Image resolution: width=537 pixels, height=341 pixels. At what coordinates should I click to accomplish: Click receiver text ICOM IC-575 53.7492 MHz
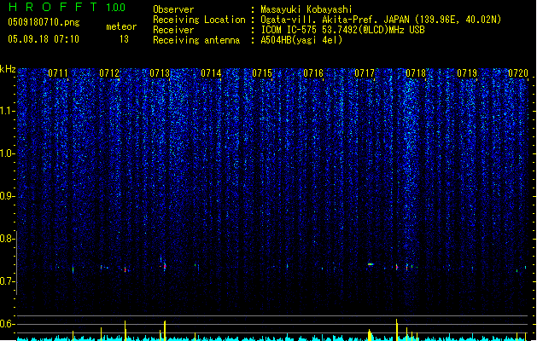click(x=342, y=30)
